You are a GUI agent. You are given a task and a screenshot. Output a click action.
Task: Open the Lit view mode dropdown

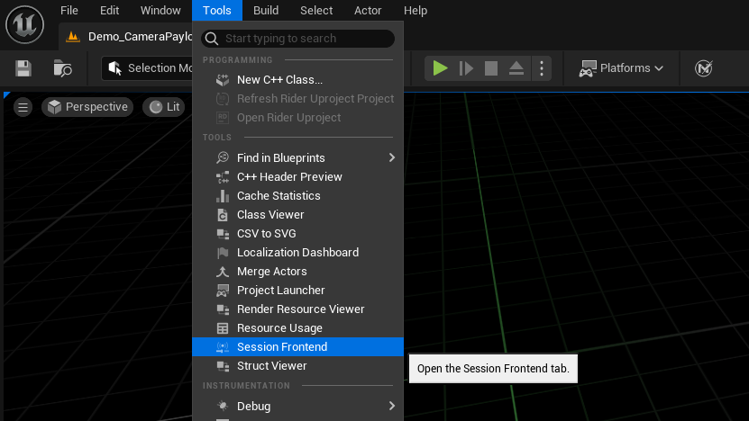pyautogui.click(x=164, y=107)
